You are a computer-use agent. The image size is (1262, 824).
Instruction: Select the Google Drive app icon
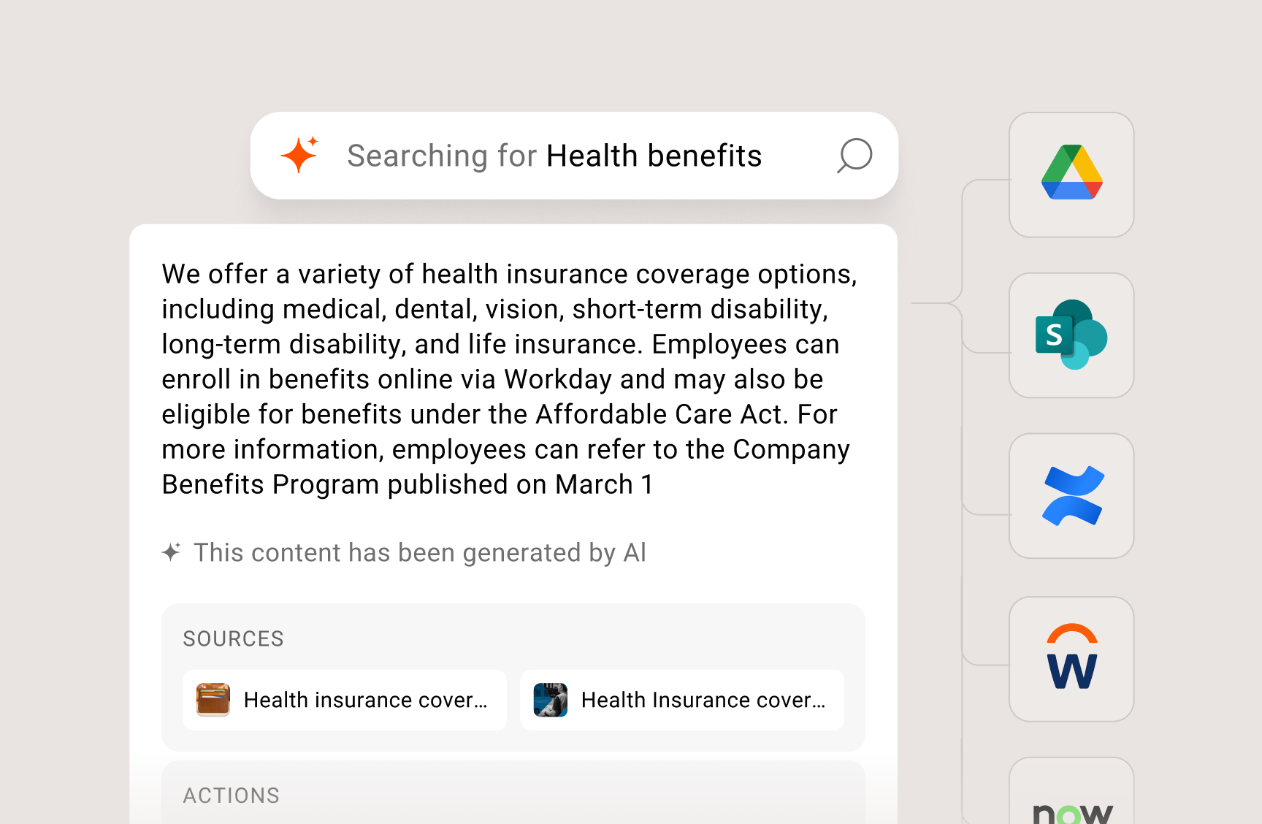coord(1071,175)
